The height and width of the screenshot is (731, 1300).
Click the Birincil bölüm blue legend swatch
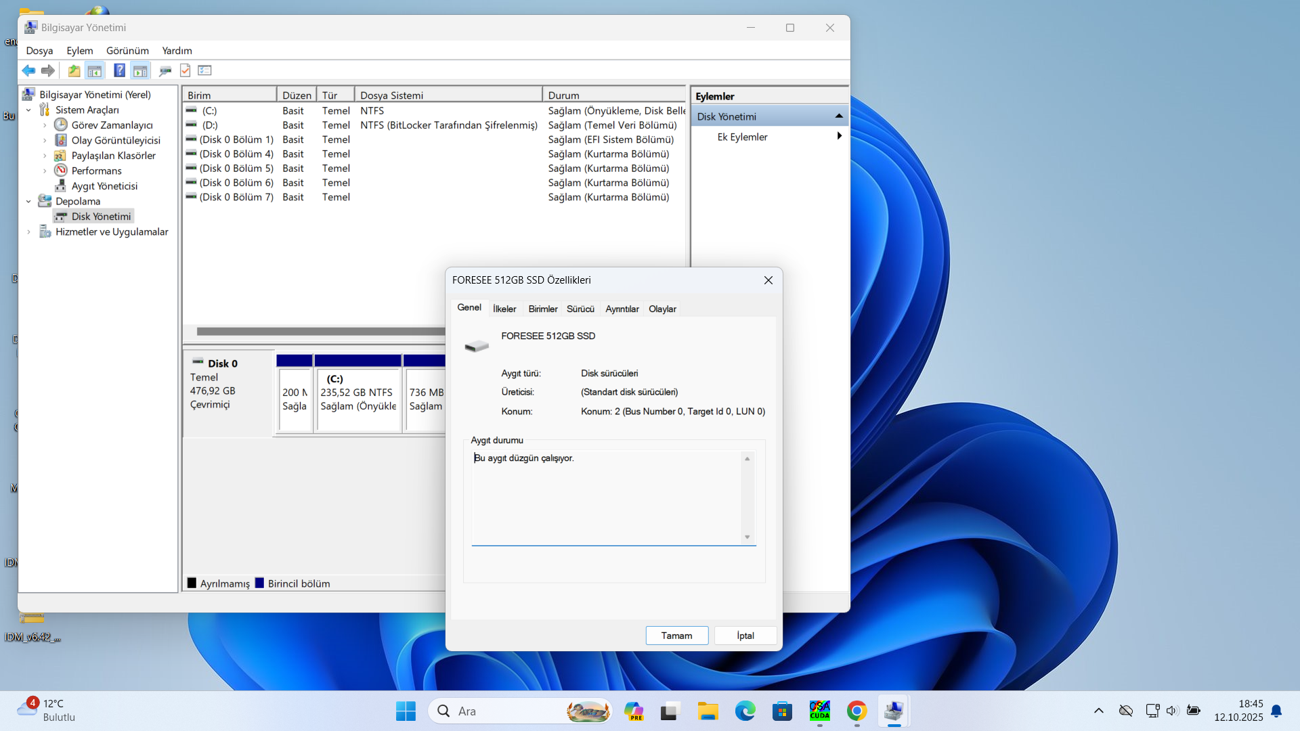[259, 583]
